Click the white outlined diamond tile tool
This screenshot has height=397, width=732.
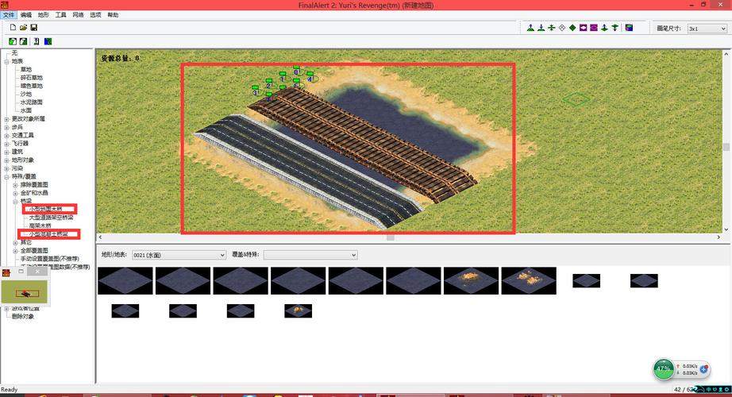[x=562, y=28]
